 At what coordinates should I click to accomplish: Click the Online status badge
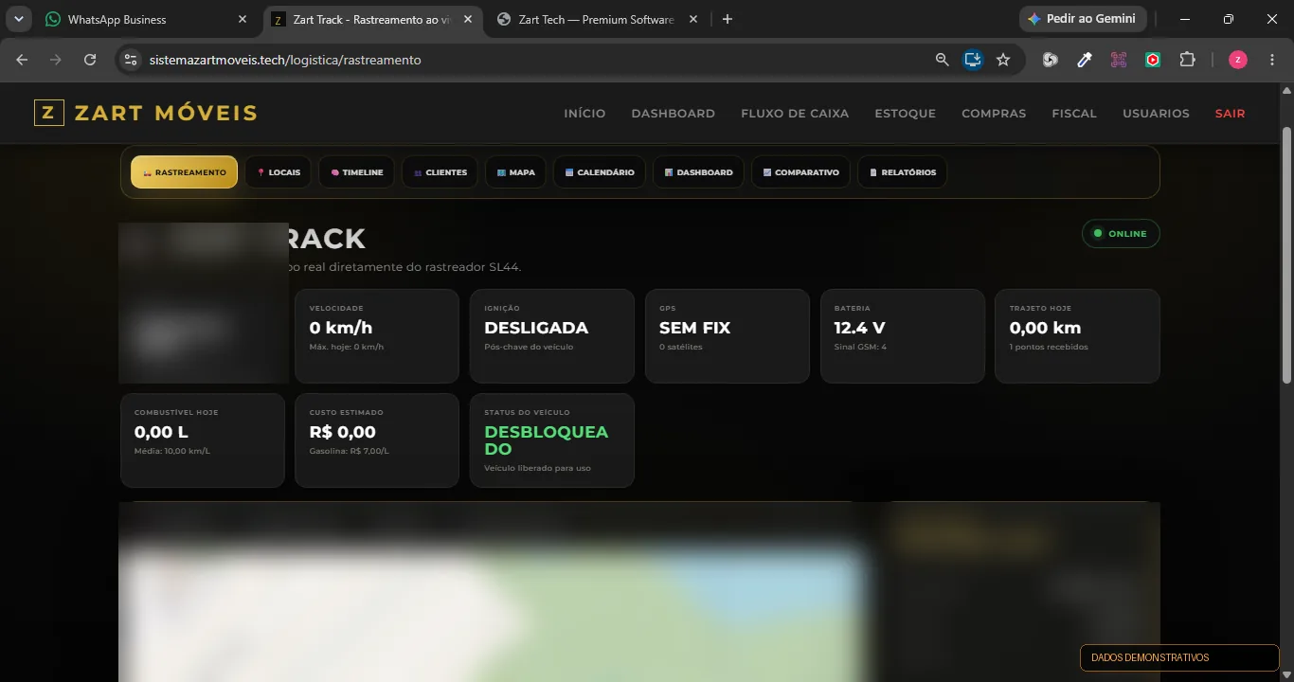click(1121, 234)
